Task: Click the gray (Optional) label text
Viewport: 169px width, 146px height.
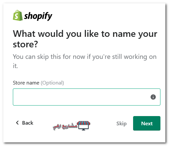Action: tap(52, 83)
